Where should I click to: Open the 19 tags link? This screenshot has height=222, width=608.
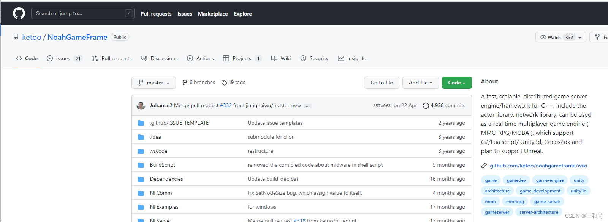pos(233,83)
